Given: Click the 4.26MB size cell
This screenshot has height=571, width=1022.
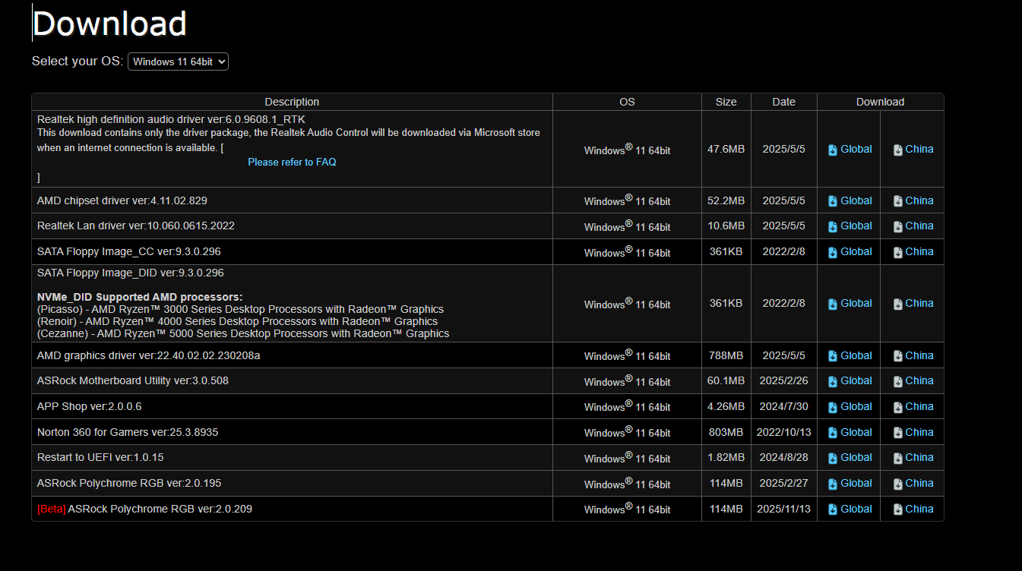Looking at the screenshot, I should (726, 407).
